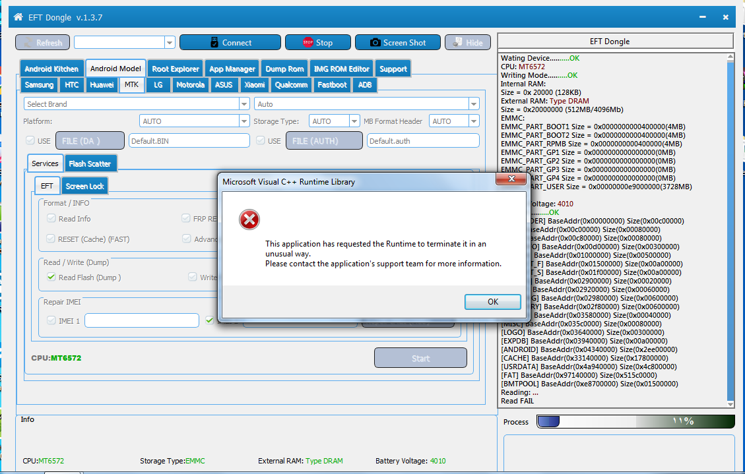Select the Fastboot tab
Viewport: 745px width, 474px height.
332,85
